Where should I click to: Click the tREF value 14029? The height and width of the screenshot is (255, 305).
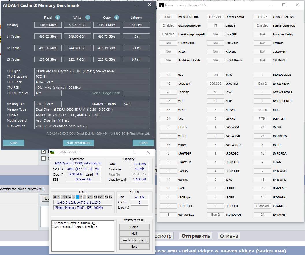263,110
